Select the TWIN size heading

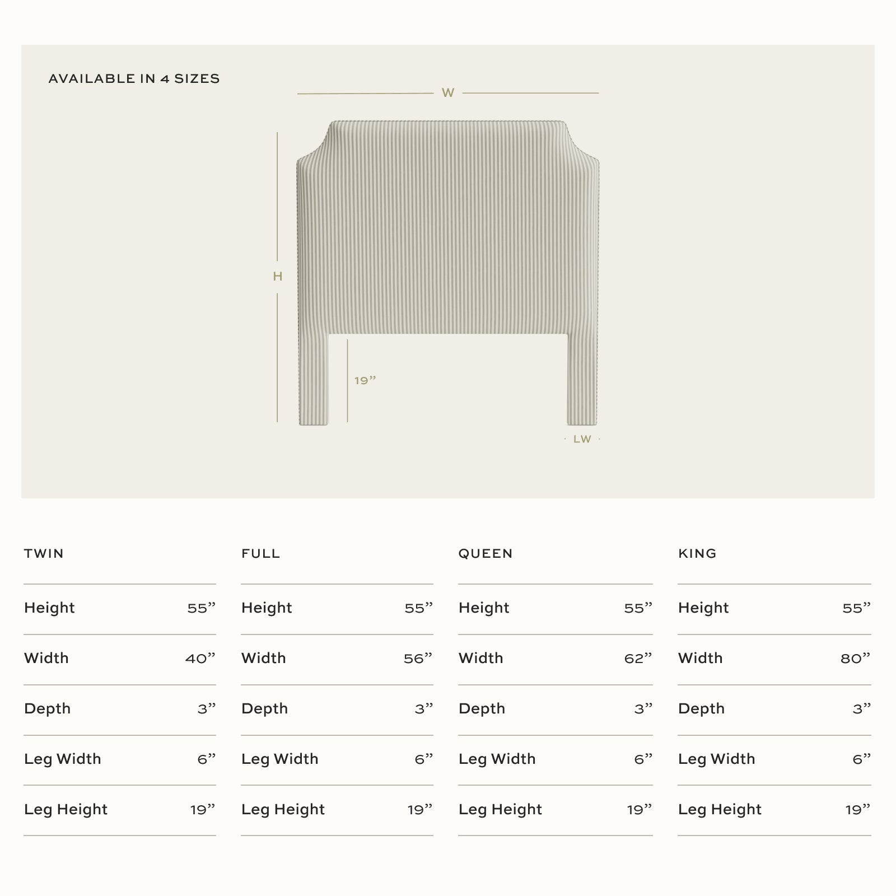coord(44,553)
